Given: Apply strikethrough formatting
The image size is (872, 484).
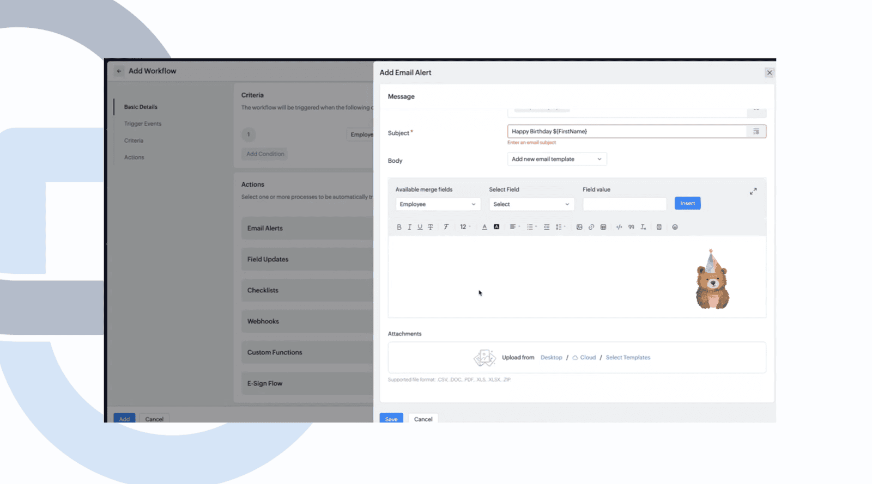Looking at the screenshot, I should click(431, 227).
